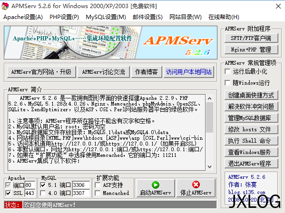Open the 邮件设置(S) menu
Viewport: 285px width, 213px height.
(147, 17)
